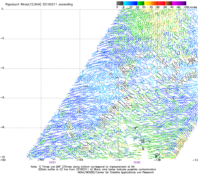
Task: Click the -138 longitude axis label
Action: click(157, 160)
